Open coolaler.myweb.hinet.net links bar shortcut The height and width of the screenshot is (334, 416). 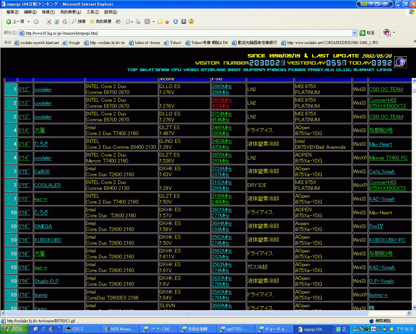pyautogui.click(x=37, y=43)
